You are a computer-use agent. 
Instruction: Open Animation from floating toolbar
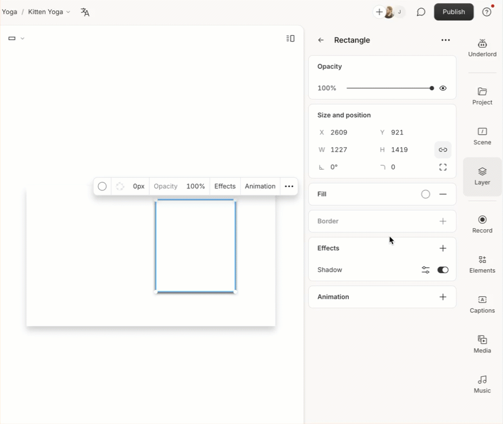click(x=260, y=187)
